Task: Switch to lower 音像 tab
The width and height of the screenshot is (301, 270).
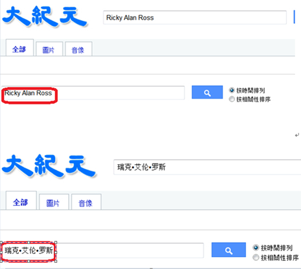Action: [86, 202]
